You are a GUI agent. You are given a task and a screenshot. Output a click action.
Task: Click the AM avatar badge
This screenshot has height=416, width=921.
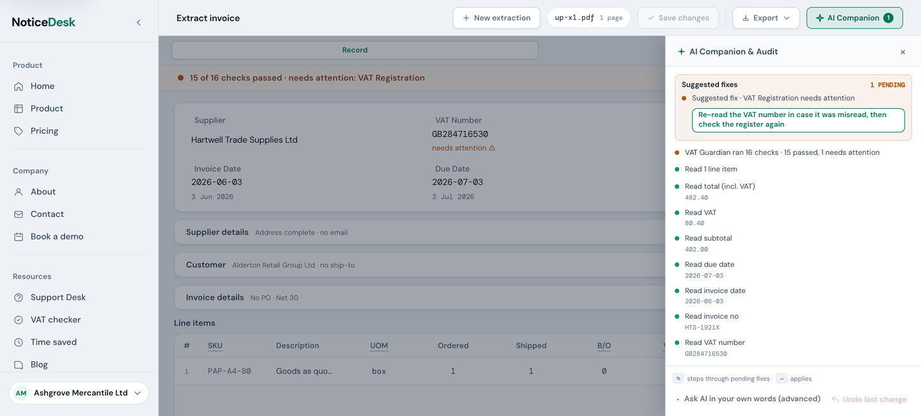point(21,393)
